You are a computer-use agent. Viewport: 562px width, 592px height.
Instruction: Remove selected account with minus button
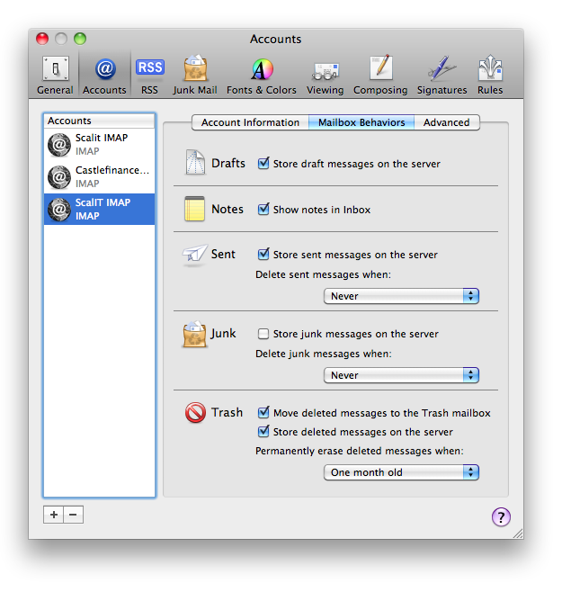(x=73, y=515)
